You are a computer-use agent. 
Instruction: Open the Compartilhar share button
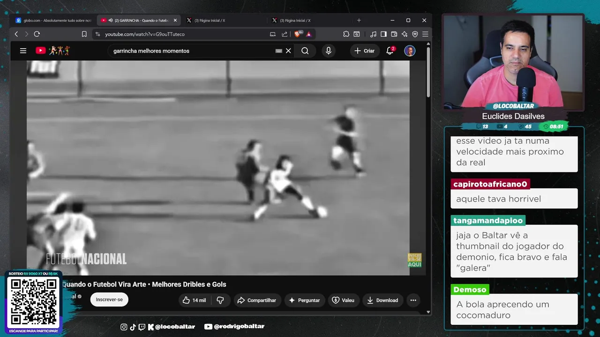coord(257,300)
